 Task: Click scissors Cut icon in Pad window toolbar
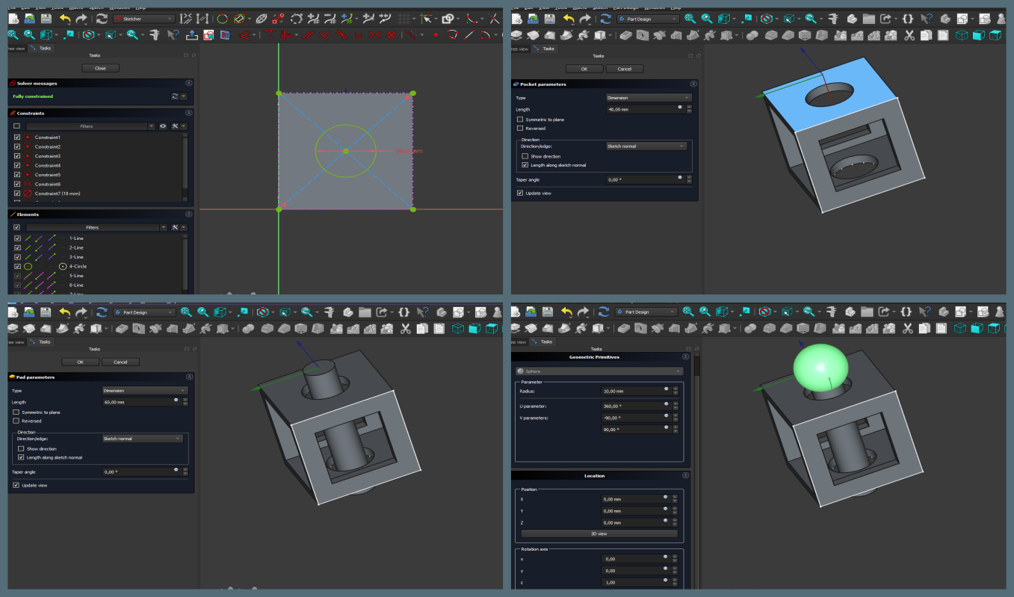(405, 327)
